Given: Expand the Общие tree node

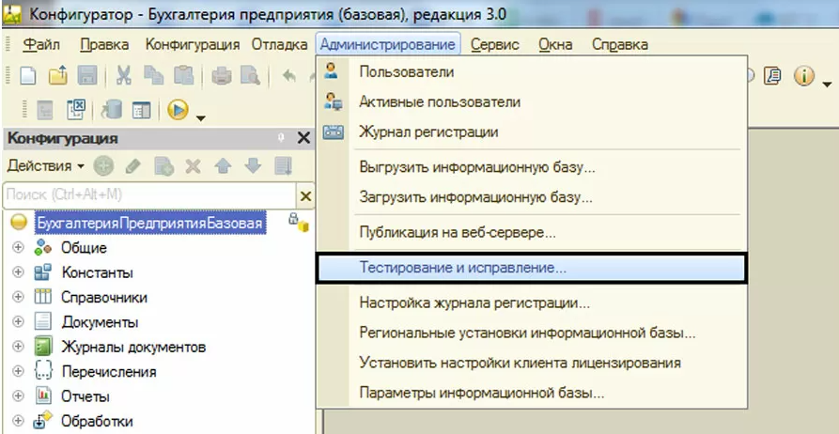Looking at the screenshot, I should [x=18, y=248].
